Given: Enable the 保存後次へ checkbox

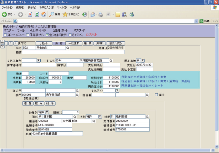Looking at the screenshot, I should (x=28, y=35).
